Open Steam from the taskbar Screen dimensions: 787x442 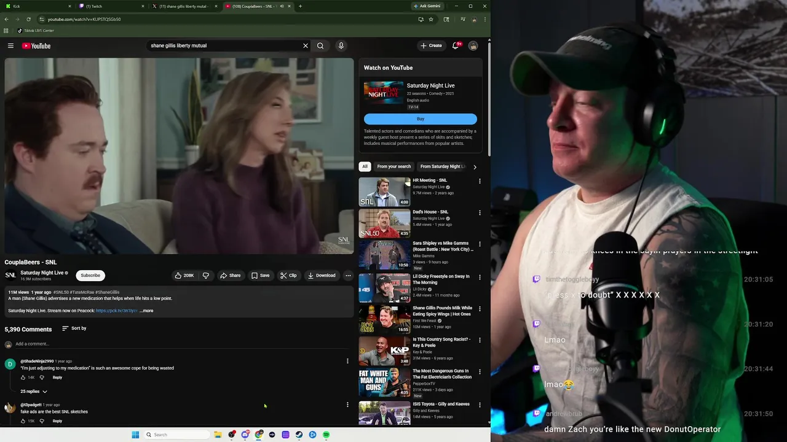click(x=299, y=435)
